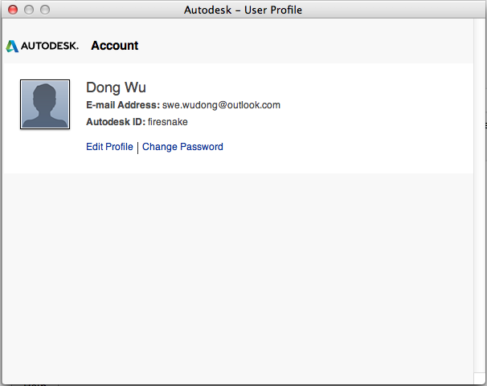The width and height of the screenshot is (487, 386).
Task: Click the firesnake Autodesk ID value
Action: (x=168, y=122)
